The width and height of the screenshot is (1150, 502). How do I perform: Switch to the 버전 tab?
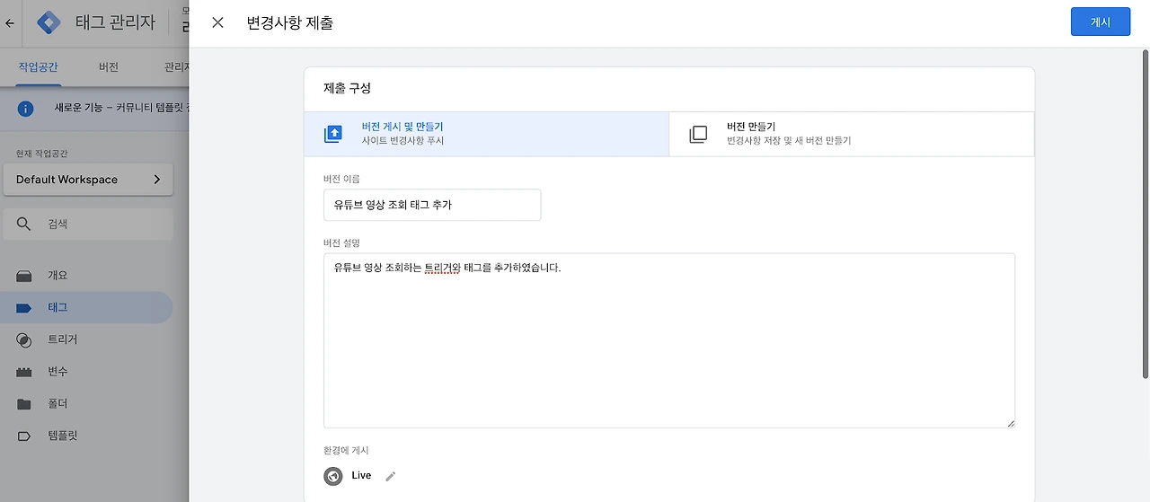[x=109, y=67]
